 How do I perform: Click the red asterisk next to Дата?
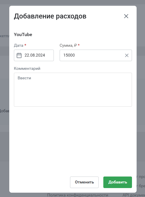click(x=25, y=45)
